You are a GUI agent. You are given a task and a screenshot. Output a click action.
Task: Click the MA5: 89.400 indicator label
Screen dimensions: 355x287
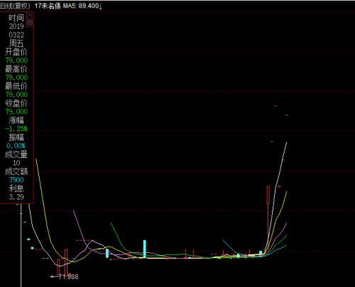point(81,6)
